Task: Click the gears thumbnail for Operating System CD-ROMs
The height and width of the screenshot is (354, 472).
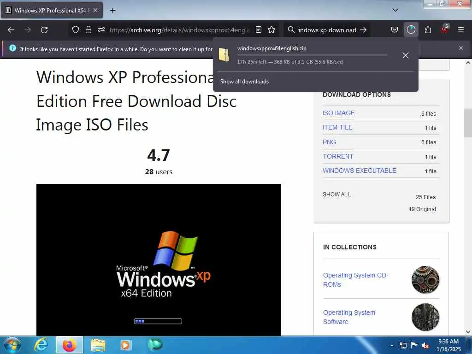Action: pyautogui.click(x=425, y=280)
